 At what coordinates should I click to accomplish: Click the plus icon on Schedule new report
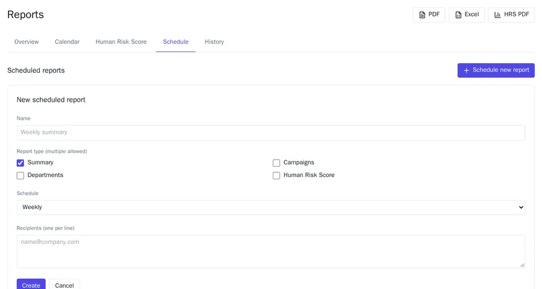[466, 70]
